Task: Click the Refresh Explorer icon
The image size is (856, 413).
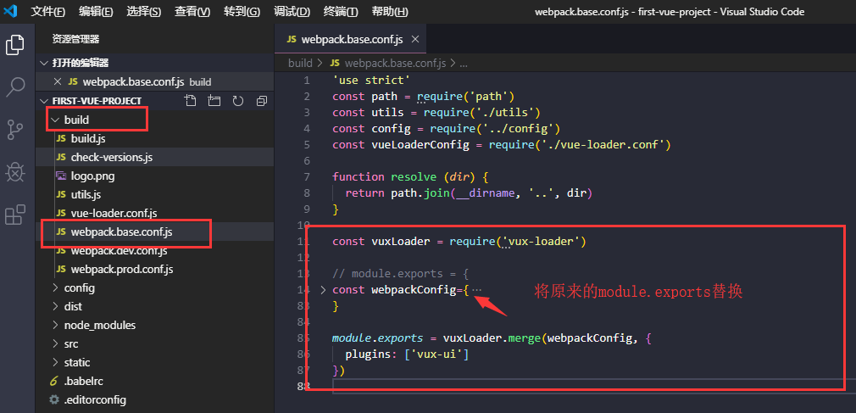Action: point(238,101)
